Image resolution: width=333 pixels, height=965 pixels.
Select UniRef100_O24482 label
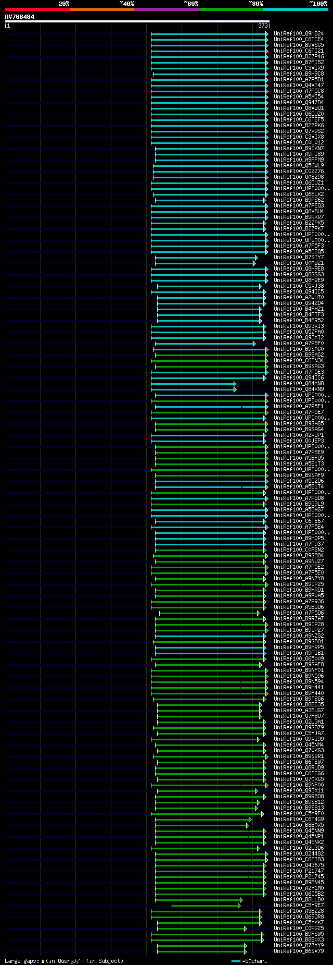[x=299, y=854]
